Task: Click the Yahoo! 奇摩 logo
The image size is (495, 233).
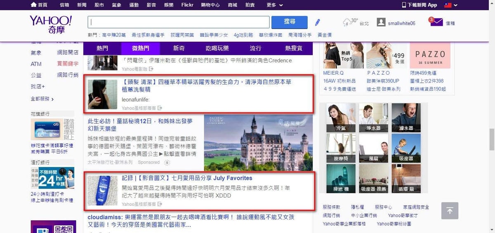Action: pyautogui.click(x=50, y=24)
